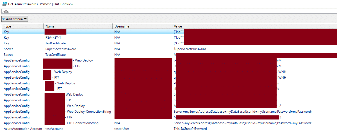Viewport: 337px width, 138px height.
Task: Click the PowerShell icon in title bar
Action: 5,4
